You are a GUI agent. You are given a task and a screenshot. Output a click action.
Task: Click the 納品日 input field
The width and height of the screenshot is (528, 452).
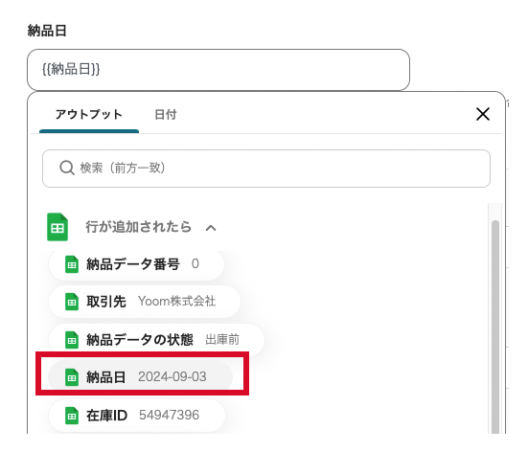pos(218,70)
